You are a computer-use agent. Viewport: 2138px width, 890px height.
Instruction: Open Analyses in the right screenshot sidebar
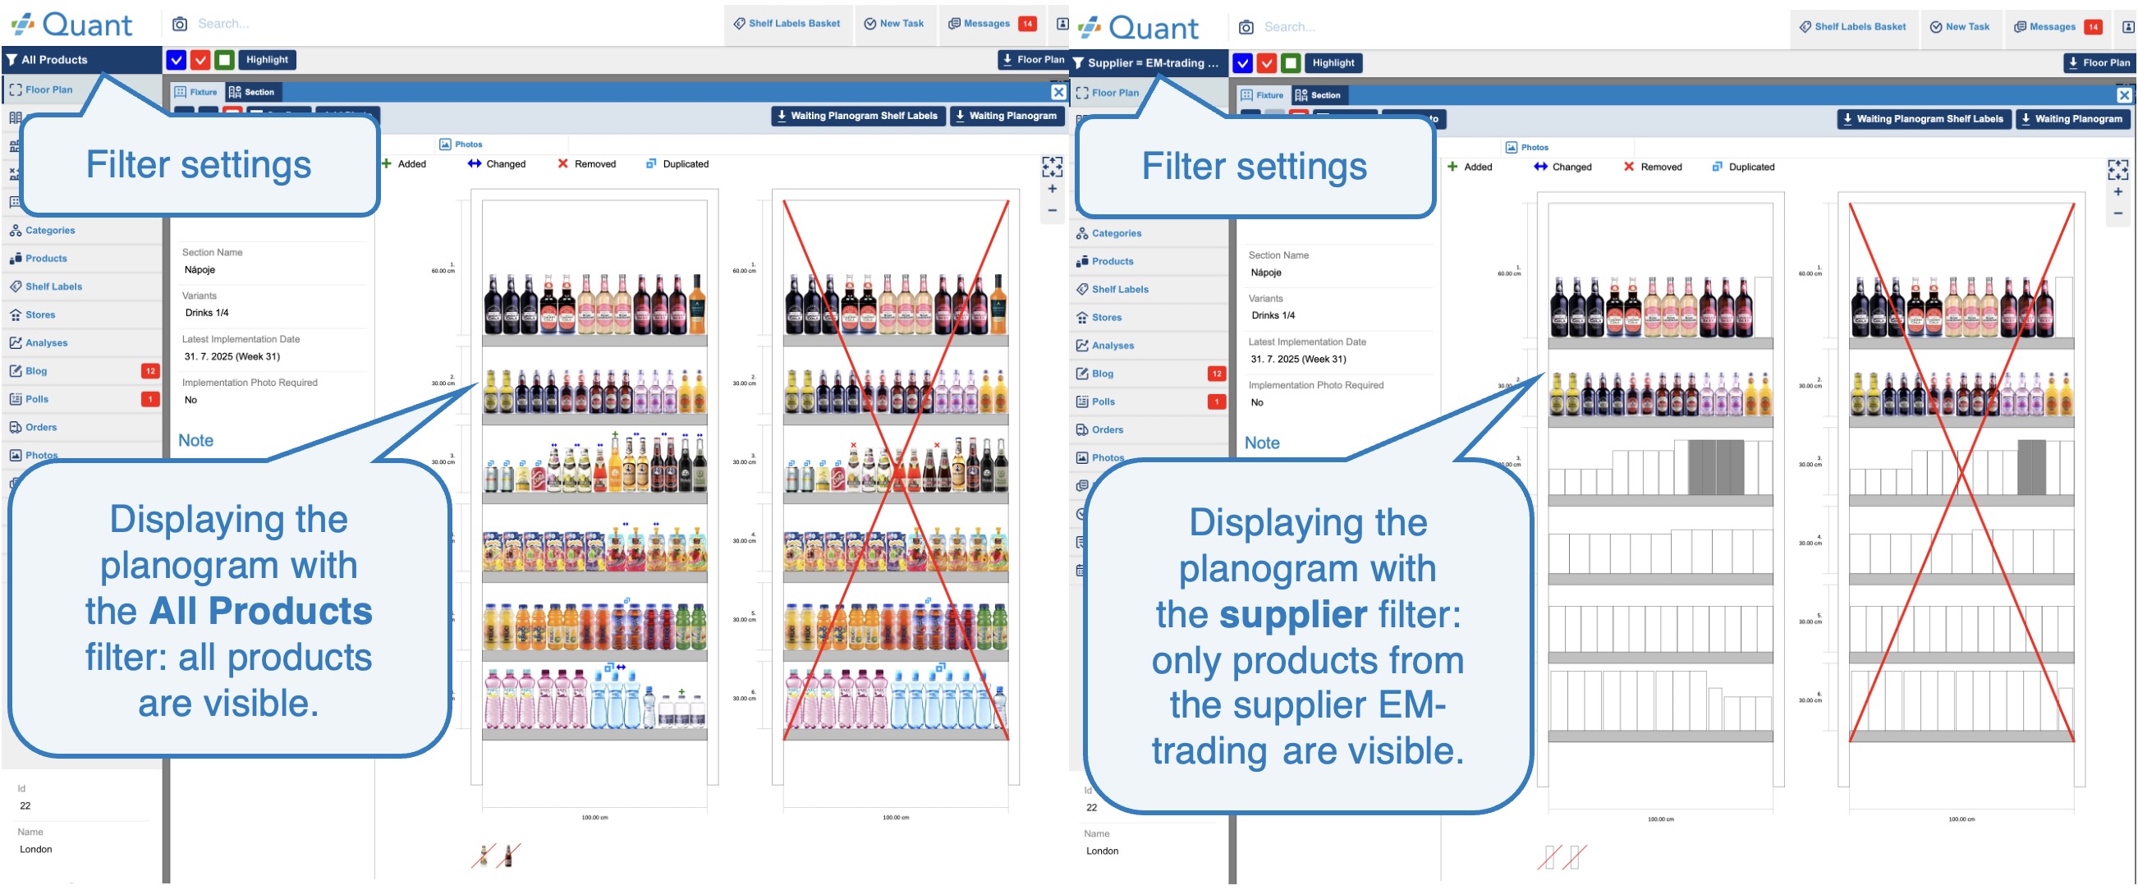click(x=1148, y=346)
